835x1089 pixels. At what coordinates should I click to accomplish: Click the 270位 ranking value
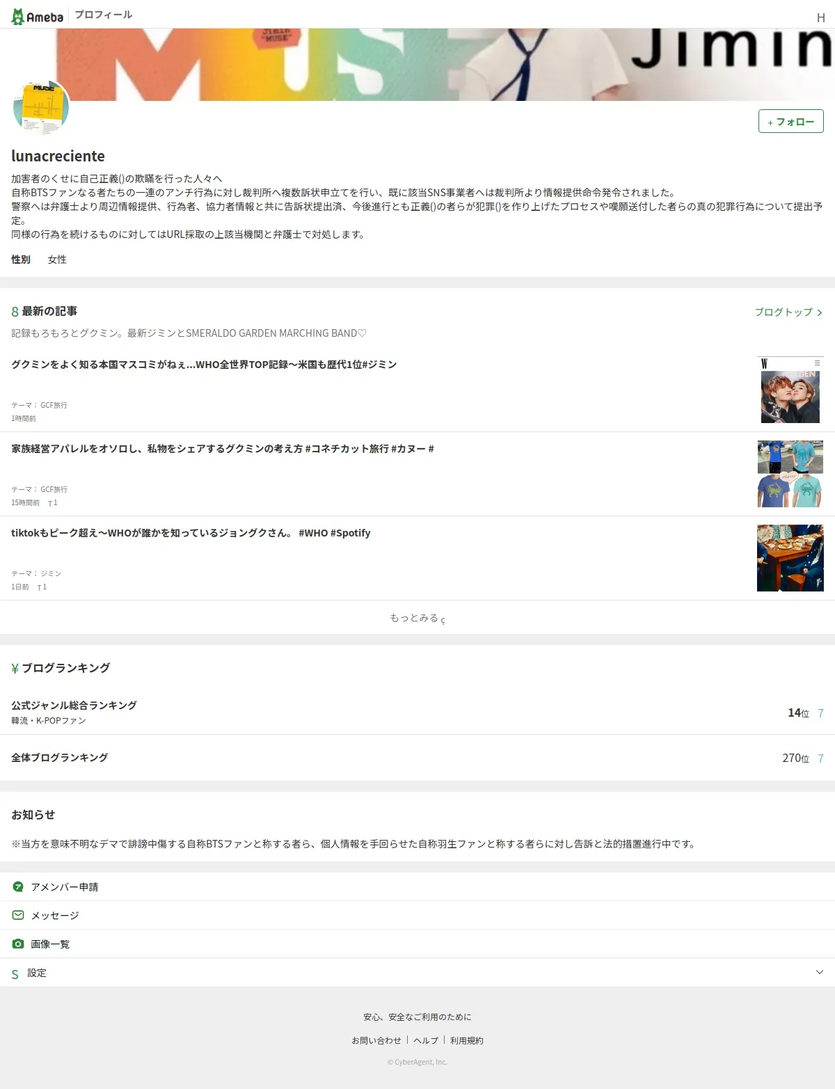tap(796, 758)
